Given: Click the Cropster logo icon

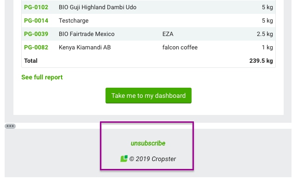Looking at the screenshot, I should coord(124,159).
